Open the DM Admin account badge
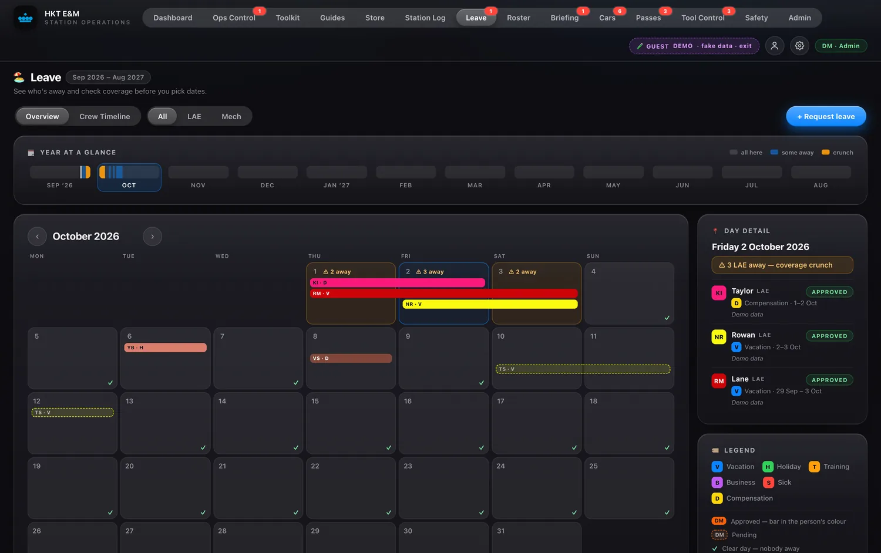 pos(840,46)
